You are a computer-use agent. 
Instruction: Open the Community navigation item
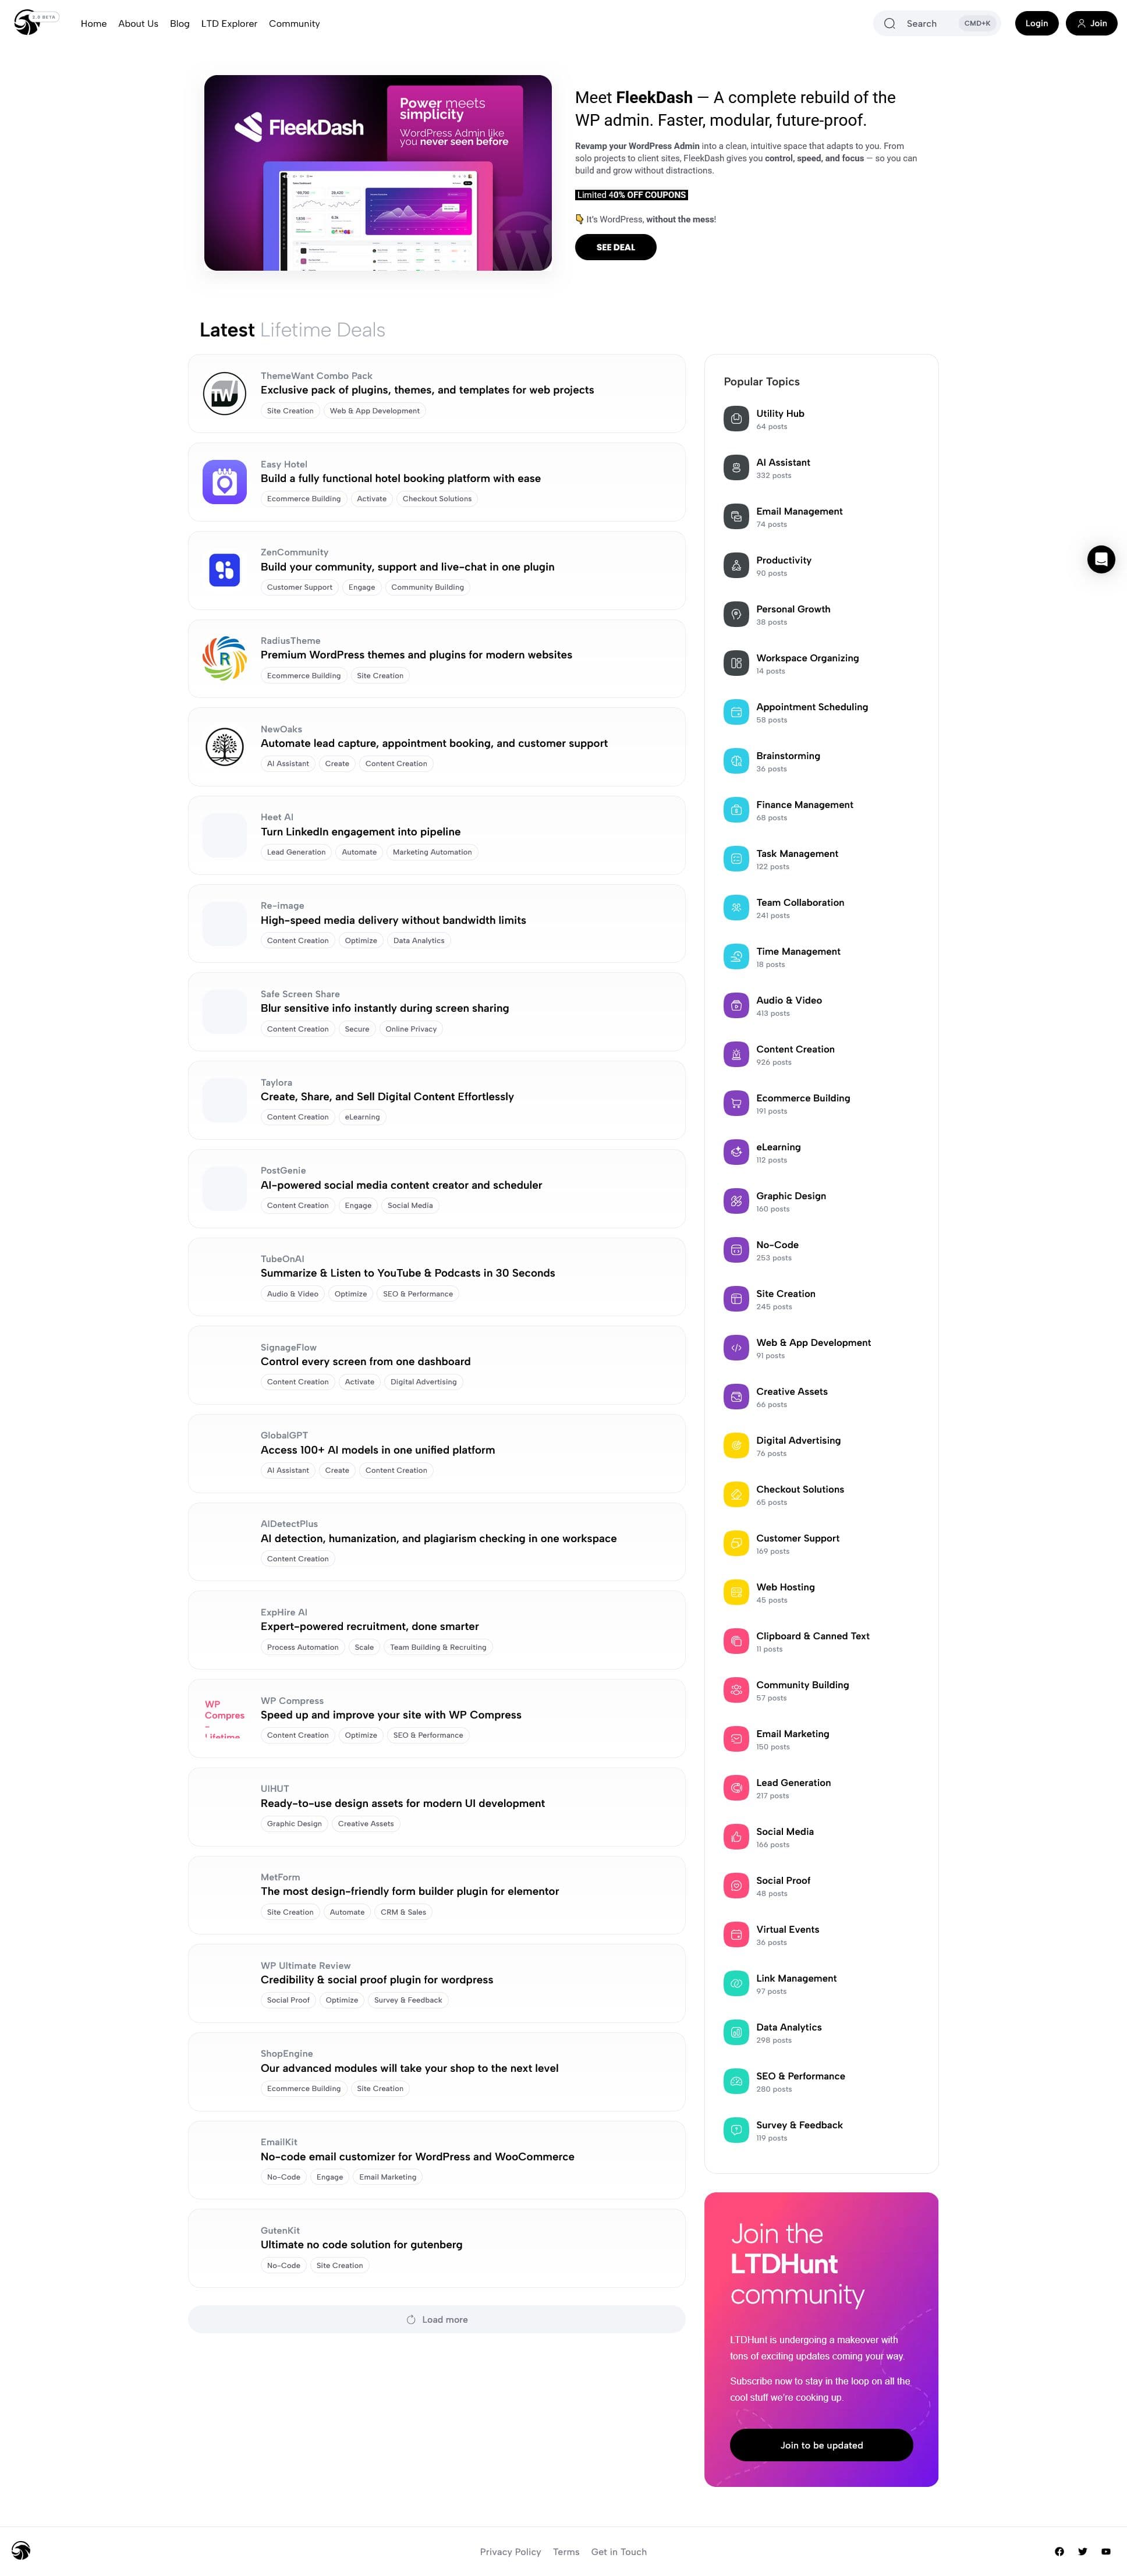pyautogui.click(x=294, y=24)
